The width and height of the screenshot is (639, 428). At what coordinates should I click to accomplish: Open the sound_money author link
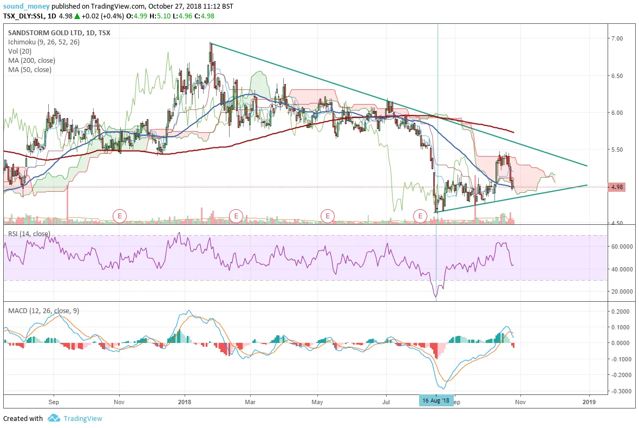[x=26, y=6]
